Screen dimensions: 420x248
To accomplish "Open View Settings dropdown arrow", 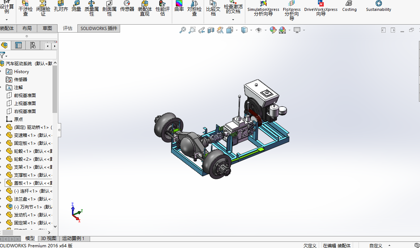I will tap(304, 30).
